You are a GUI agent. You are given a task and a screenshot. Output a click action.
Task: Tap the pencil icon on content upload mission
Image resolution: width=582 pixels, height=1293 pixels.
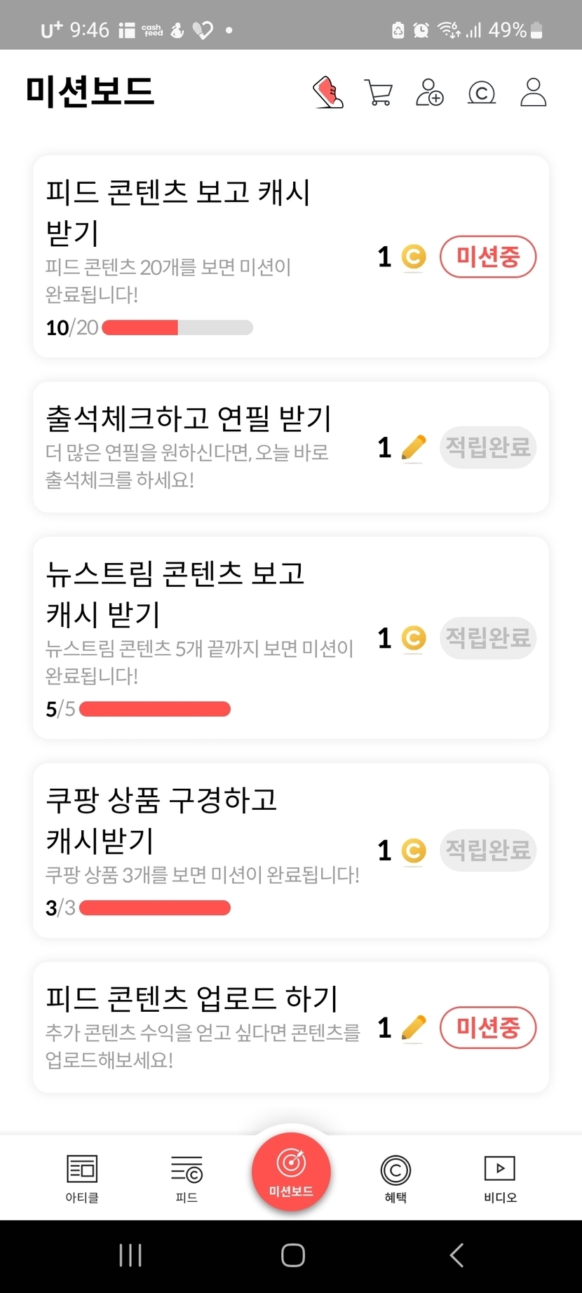point(414,1028)
